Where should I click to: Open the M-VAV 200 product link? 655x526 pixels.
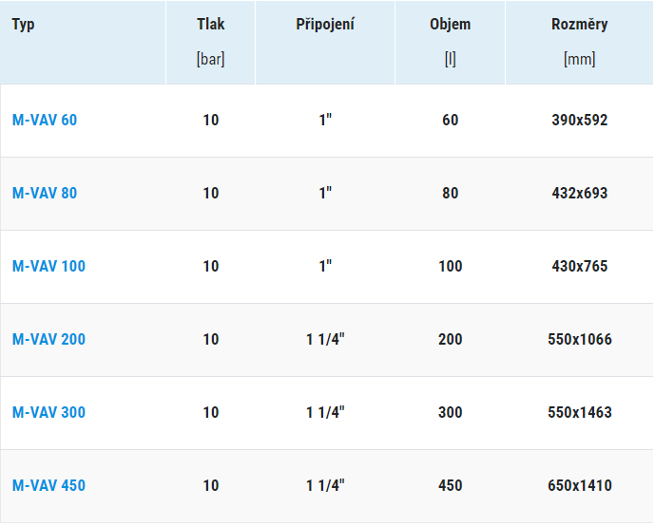coord(48,340)
